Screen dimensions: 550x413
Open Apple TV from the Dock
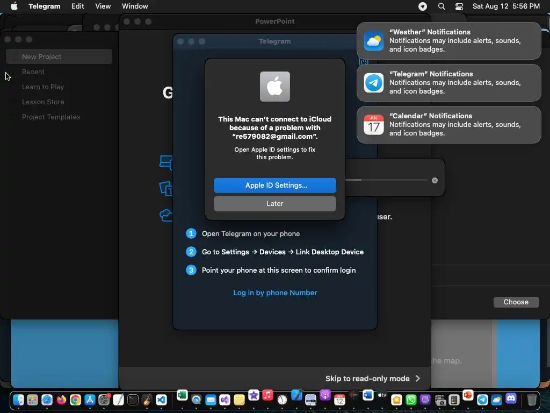pyautogui.click(x=382, y=395)
